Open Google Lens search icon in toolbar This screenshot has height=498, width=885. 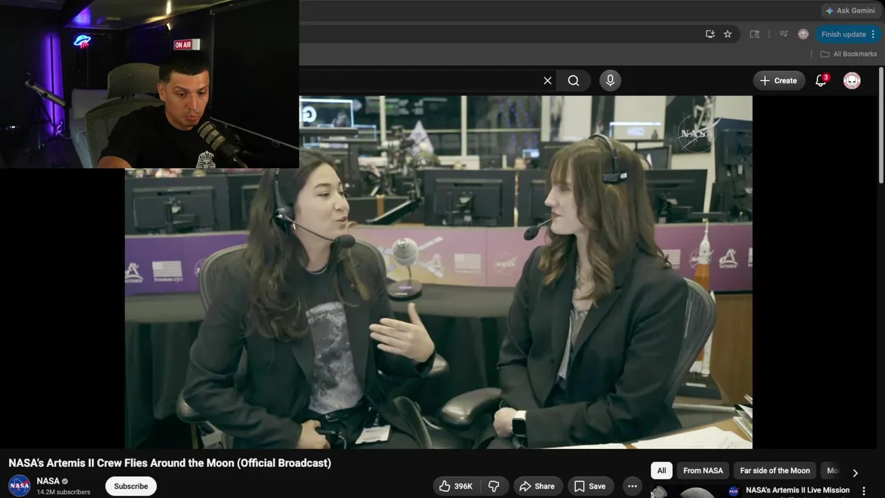point(755,34)
